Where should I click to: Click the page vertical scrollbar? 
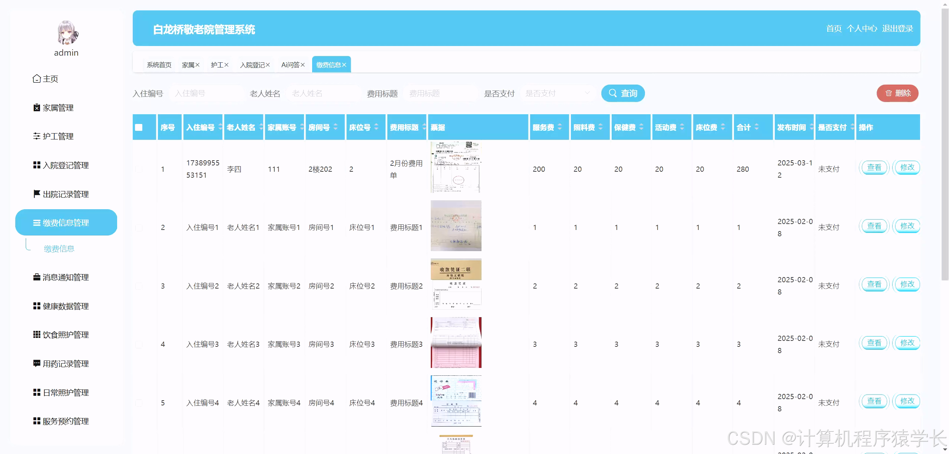tap(945, 145)
